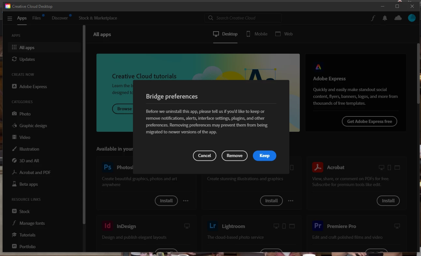Choose Remove in Bridge preferences dialog
The image size is (421, 256).
[x=235, y=155]
